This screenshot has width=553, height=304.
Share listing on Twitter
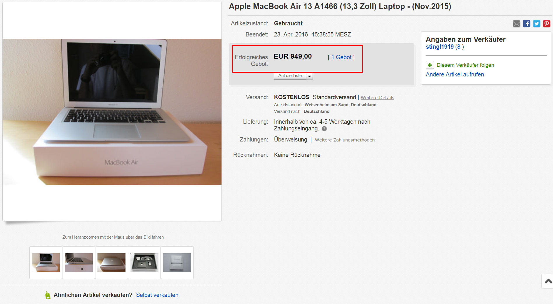(x=537, y=24)
